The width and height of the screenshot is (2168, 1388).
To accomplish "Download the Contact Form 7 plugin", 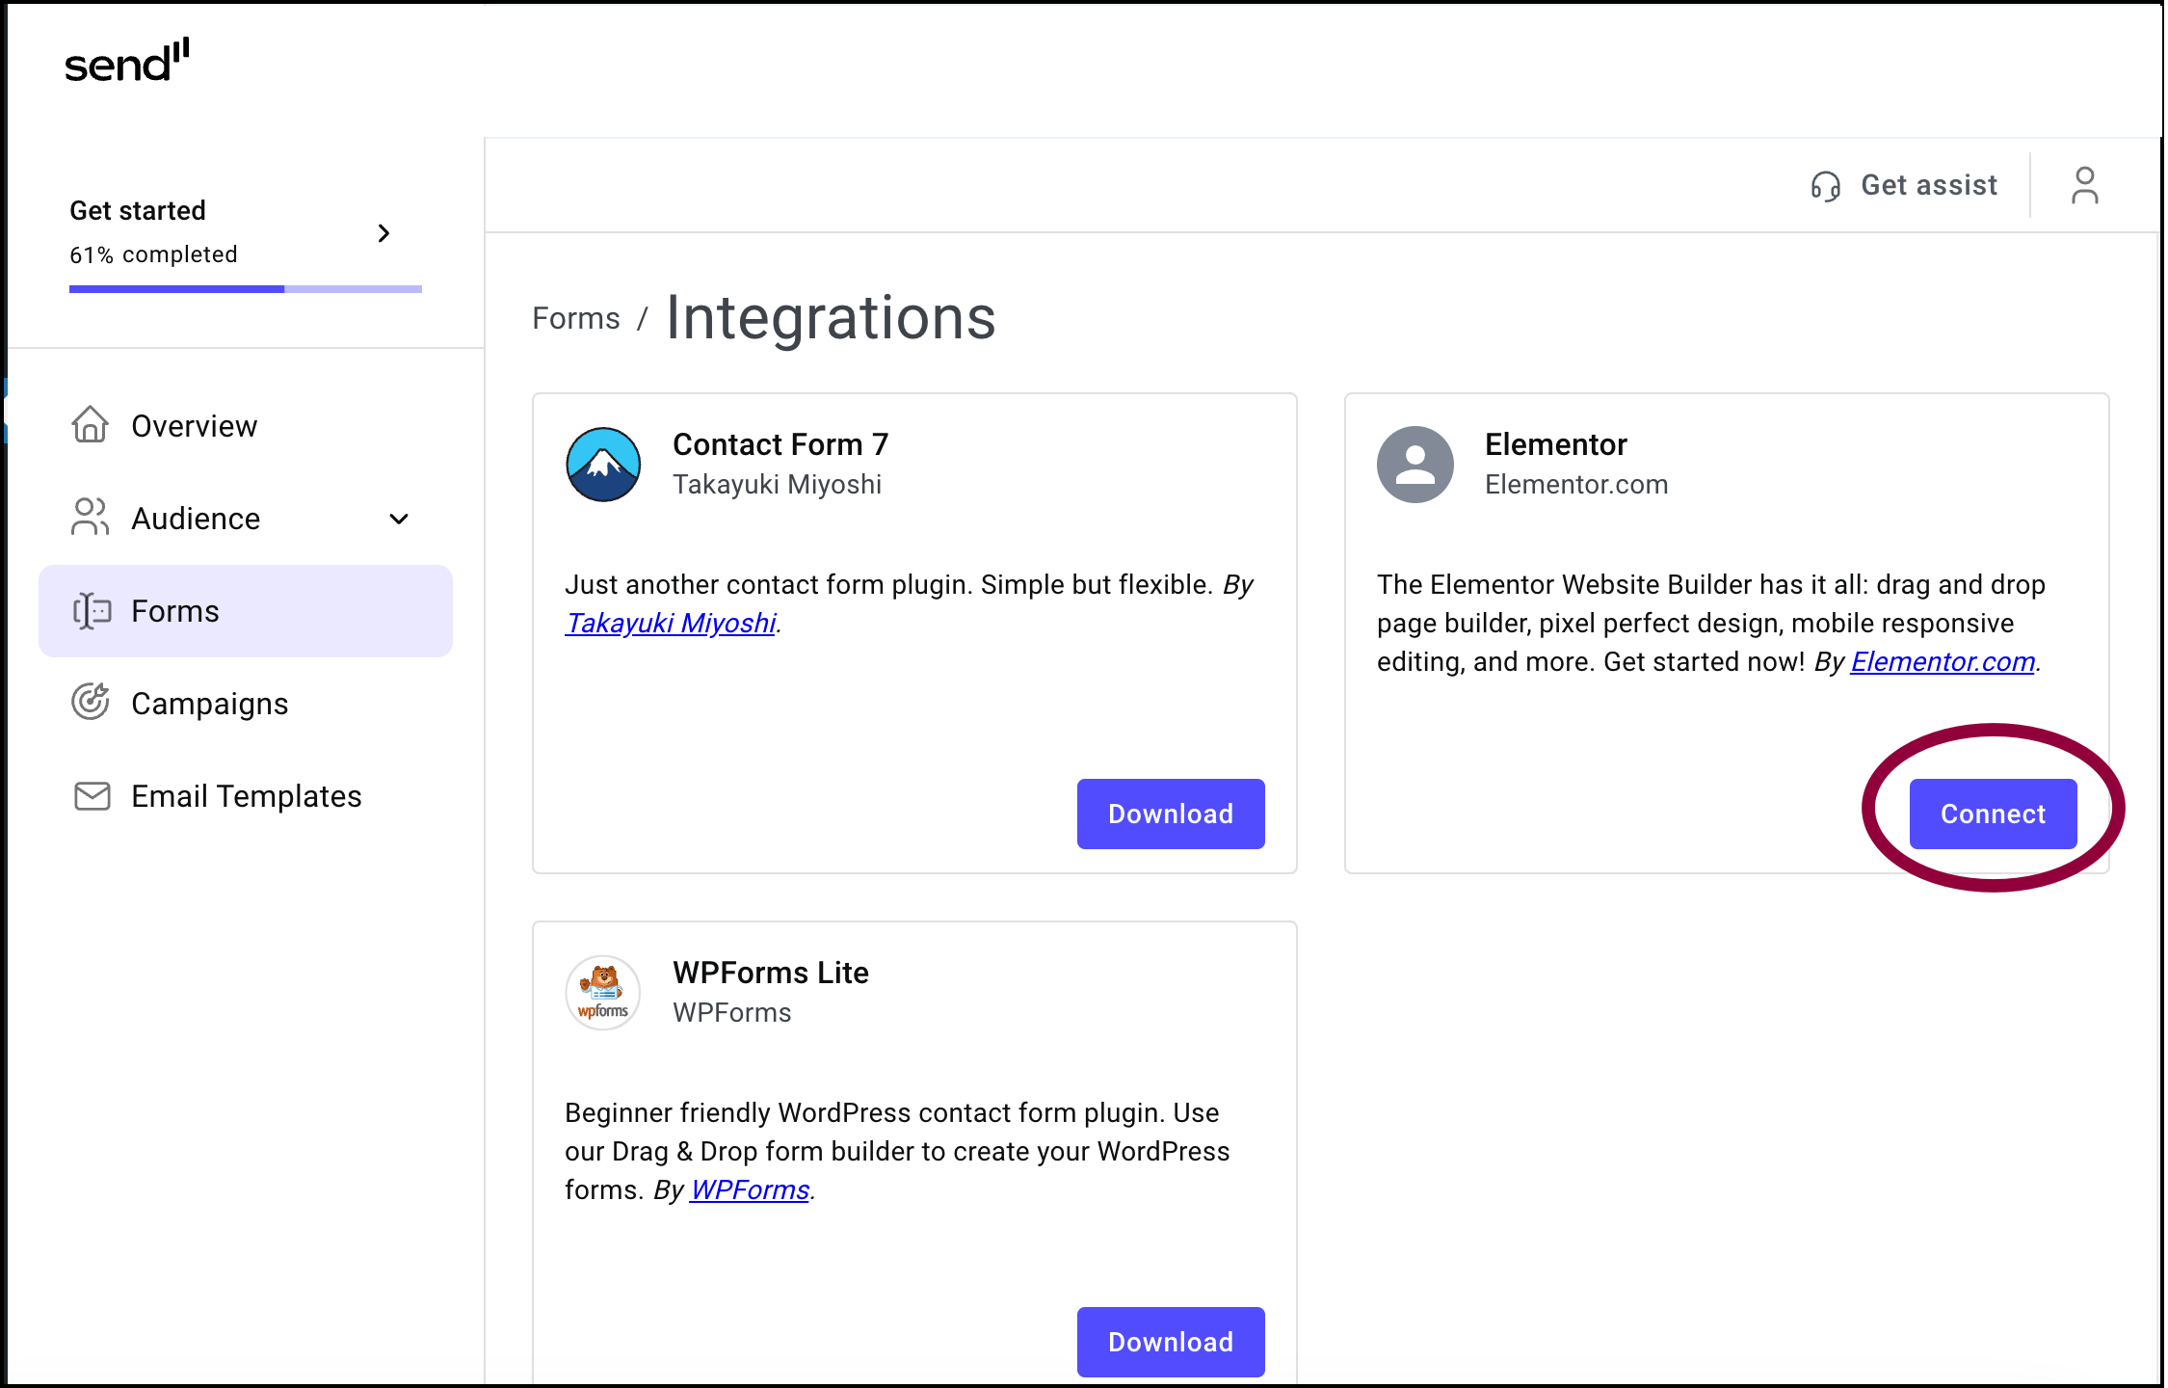I will [1171, 814].
